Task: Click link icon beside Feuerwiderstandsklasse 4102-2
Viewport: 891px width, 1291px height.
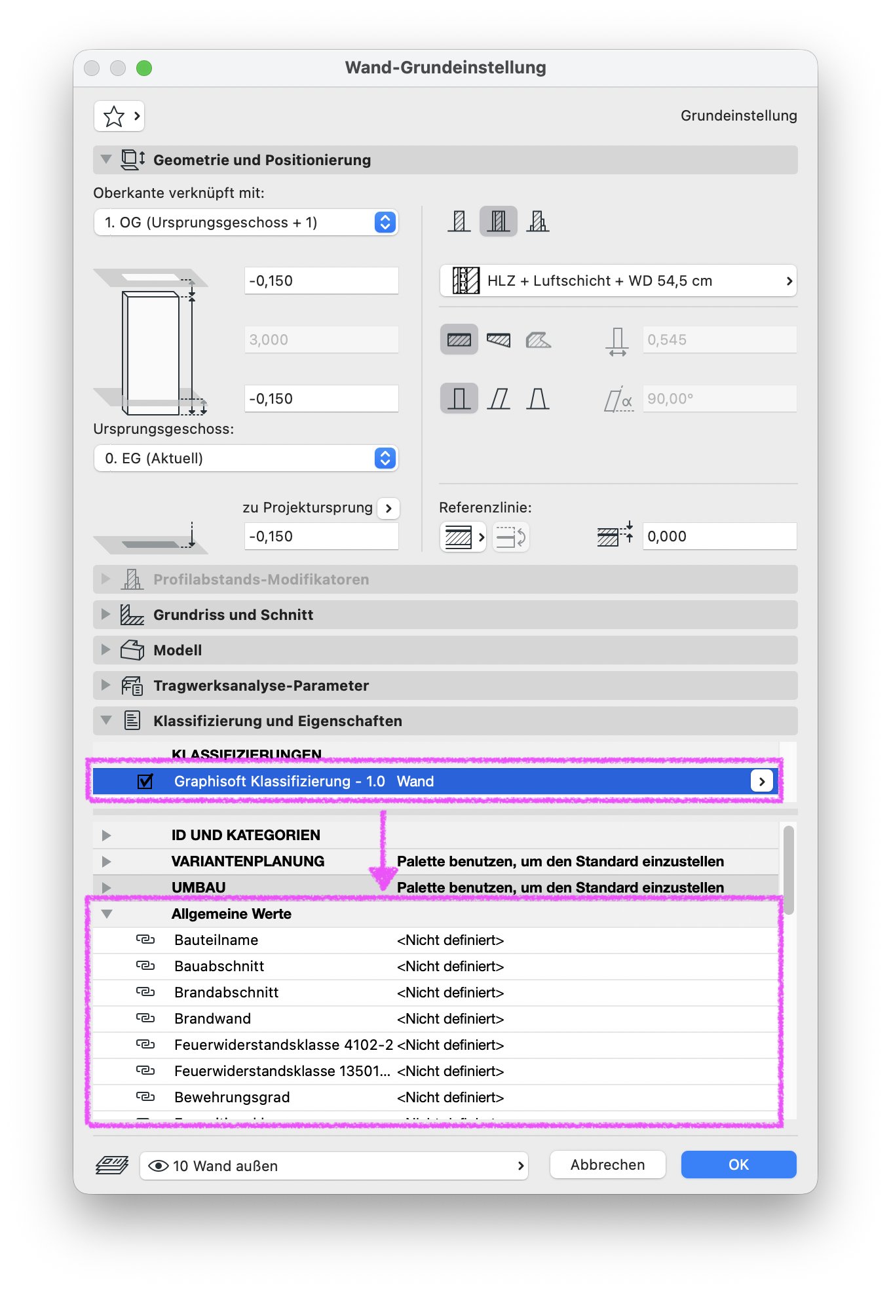Action: click(145, 1045)
